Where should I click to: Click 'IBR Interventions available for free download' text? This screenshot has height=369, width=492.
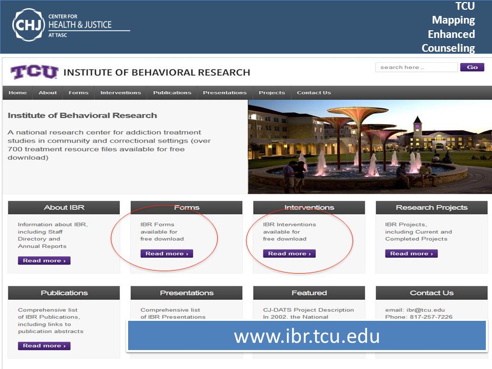click(289, 232)
